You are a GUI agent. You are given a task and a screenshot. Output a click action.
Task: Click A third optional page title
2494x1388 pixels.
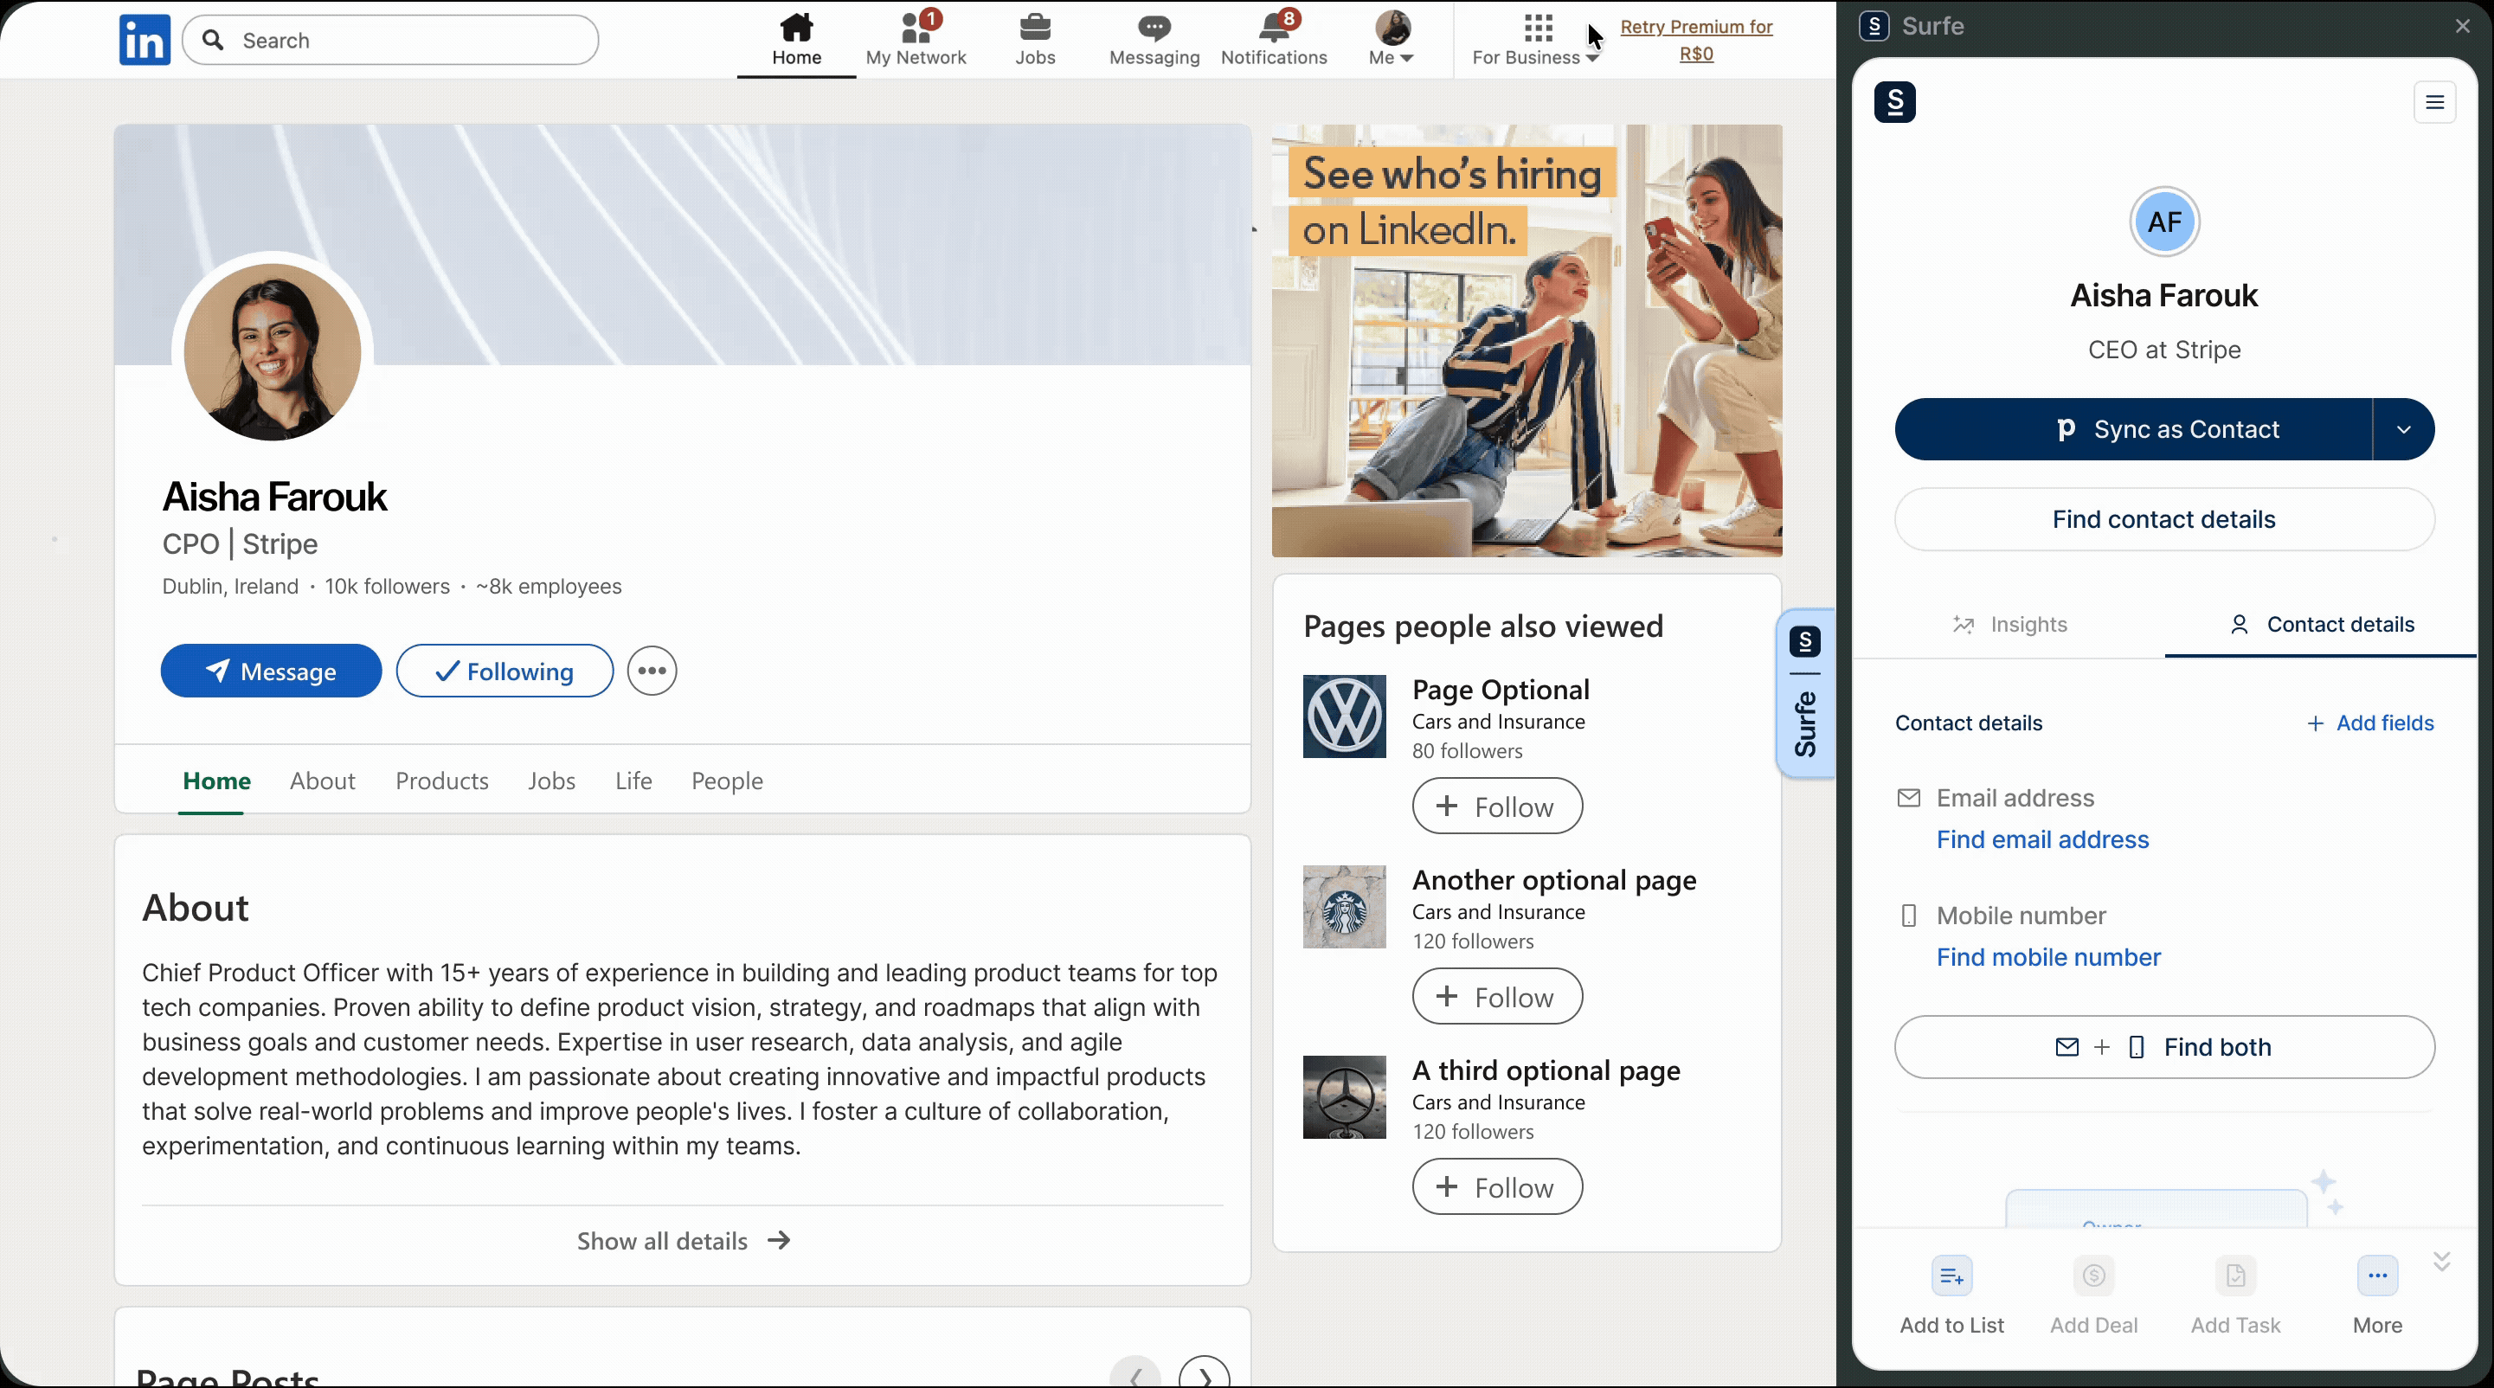click(x=1546, y=1071)
